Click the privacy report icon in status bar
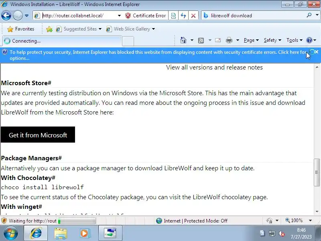321x241 pixels. pyautogui.click(x=269, y=221)
